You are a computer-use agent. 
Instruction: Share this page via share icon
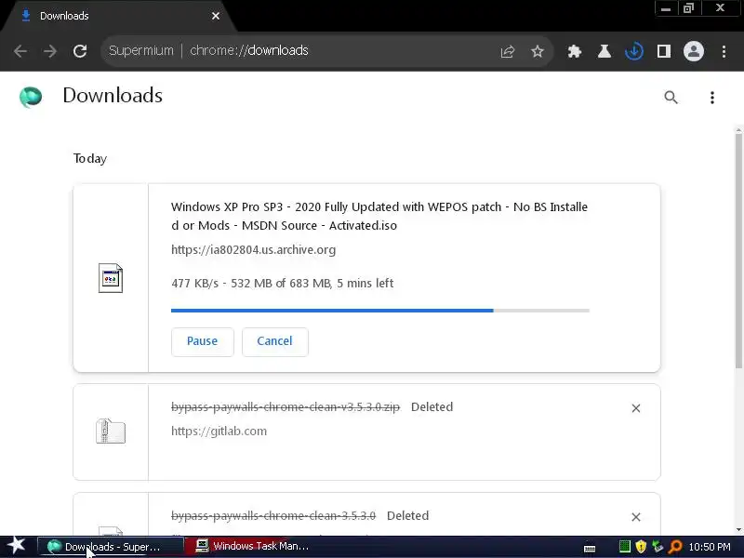(507, 51)
